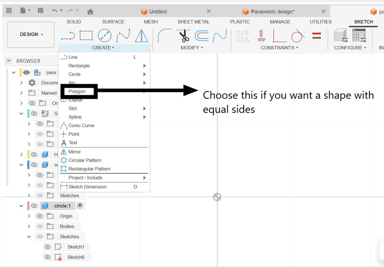This screenshot has width=384, height=268.
Task: Select the Mirror tool icon in toolbar
Action: (141, 36)
